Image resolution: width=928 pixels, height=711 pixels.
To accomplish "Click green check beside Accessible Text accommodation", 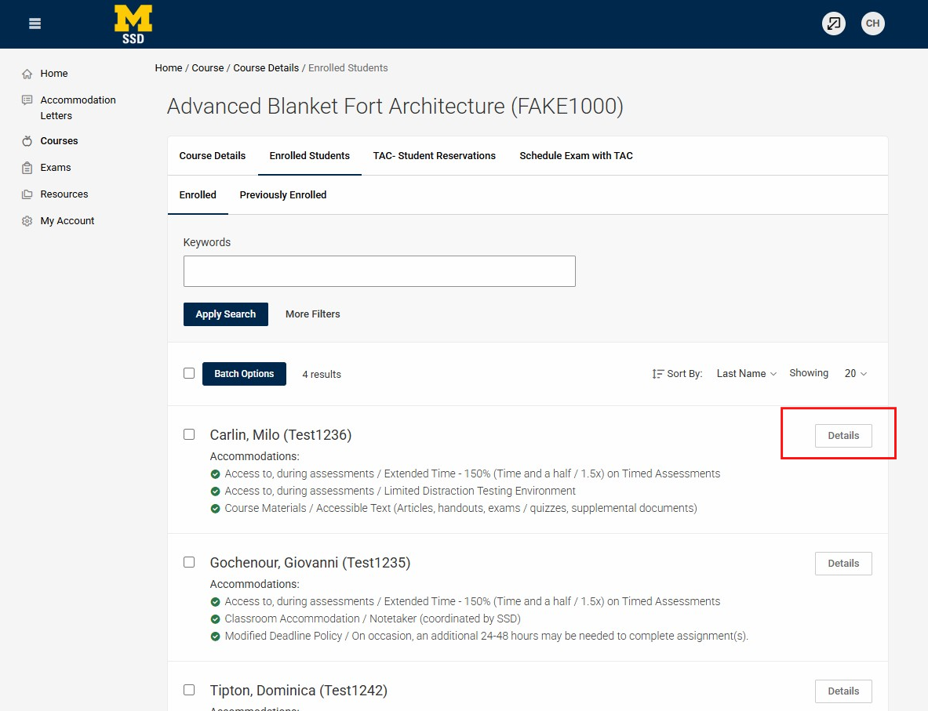I will click(216, 508).
